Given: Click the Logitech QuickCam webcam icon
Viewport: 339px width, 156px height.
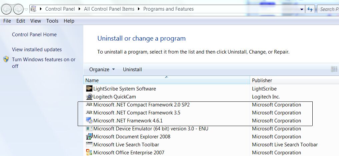Looking at the screenshot, I should [x=89, y=97].
